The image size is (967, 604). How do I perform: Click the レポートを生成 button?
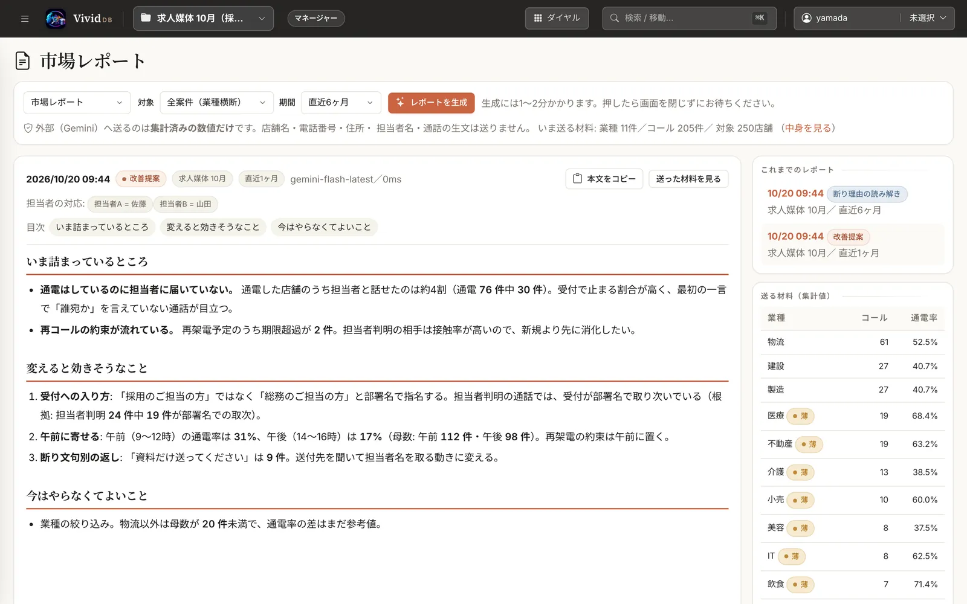click(x=432, y=103)
